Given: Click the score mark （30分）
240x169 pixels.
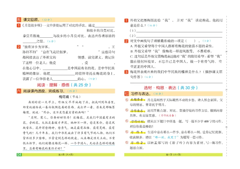Looking at the screenshot, I should (x=158, y=94).
